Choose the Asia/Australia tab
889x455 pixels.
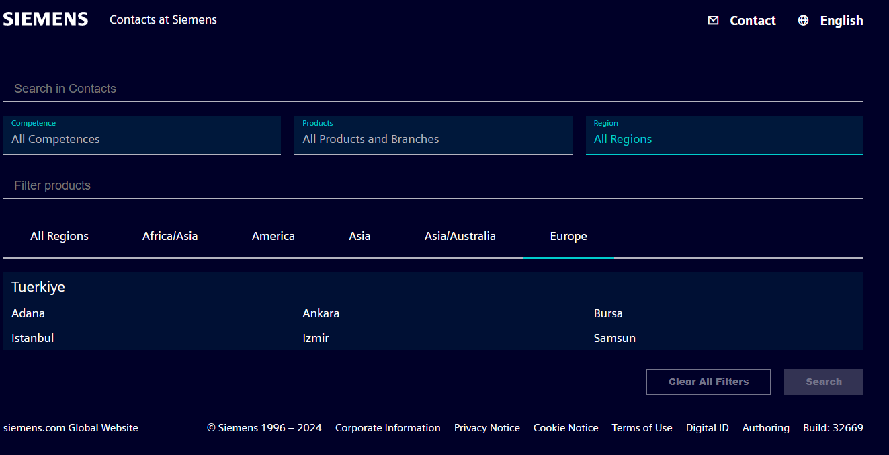tap(460, 236)
